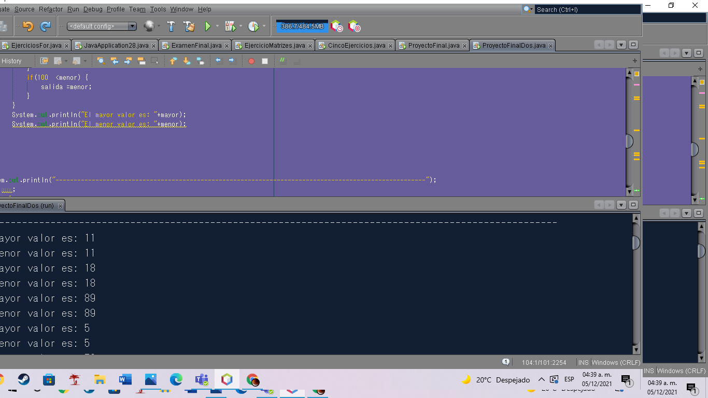This screenshot has height=398, width=708.
Task: Open Steam from the taskbar
Action: pos(24,380)
